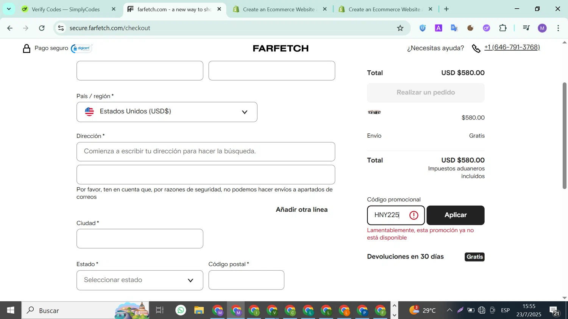Screen dimensions: 568x319
Task: Open File Explorer from the taskbar
Action: [x=199, y=310]
